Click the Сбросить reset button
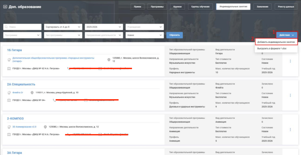 175,35
